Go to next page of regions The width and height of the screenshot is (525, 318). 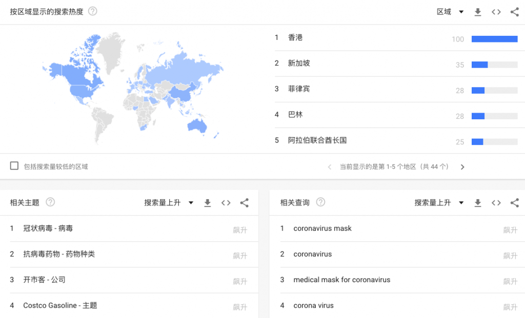462,167
